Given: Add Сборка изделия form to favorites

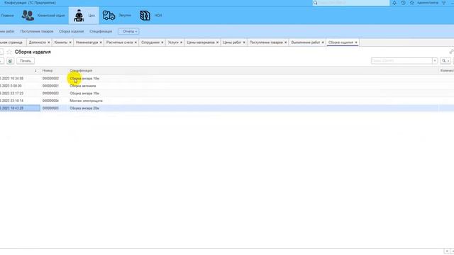Looking at the screenshot, I should (9, 52).
